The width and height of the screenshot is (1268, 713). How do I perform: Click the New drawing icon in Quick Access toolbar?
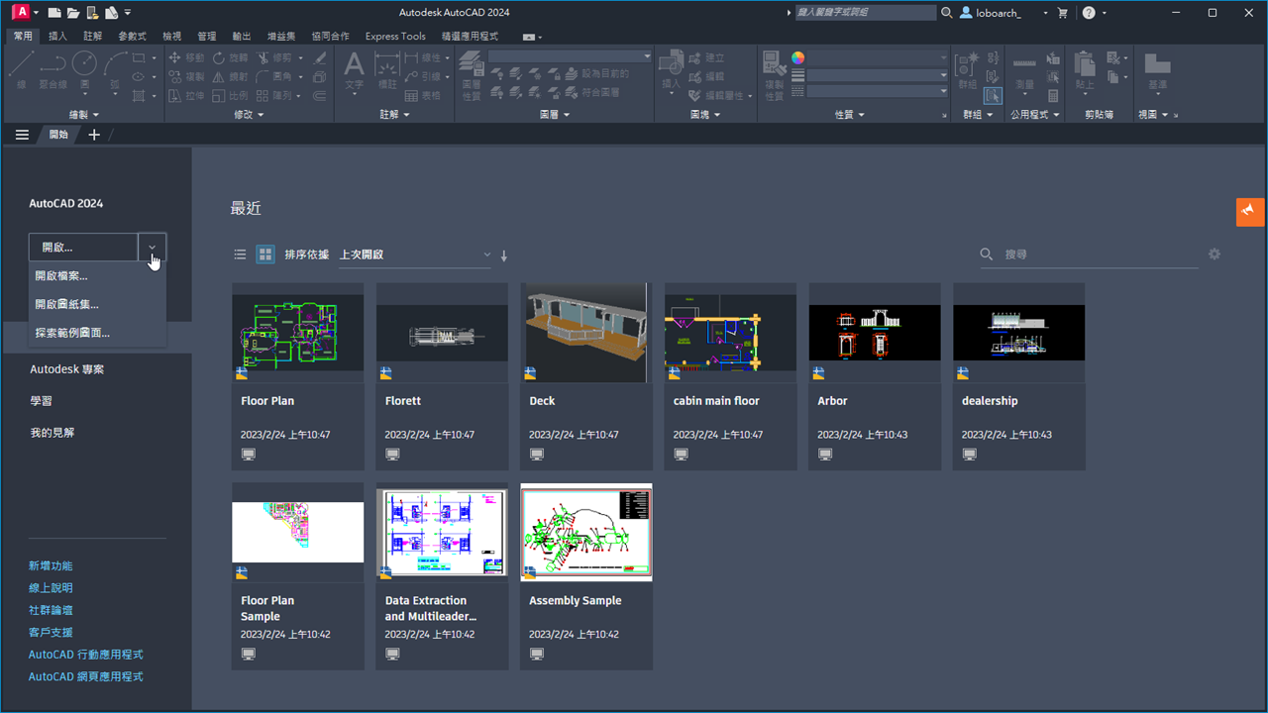[x=54, y=13]
